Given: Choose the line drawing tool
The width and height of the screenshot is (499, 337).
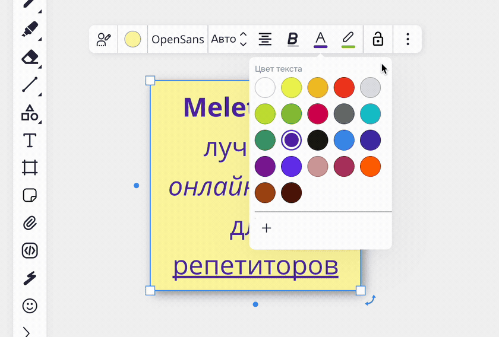Looking at the screenshot, I should 30,85.
